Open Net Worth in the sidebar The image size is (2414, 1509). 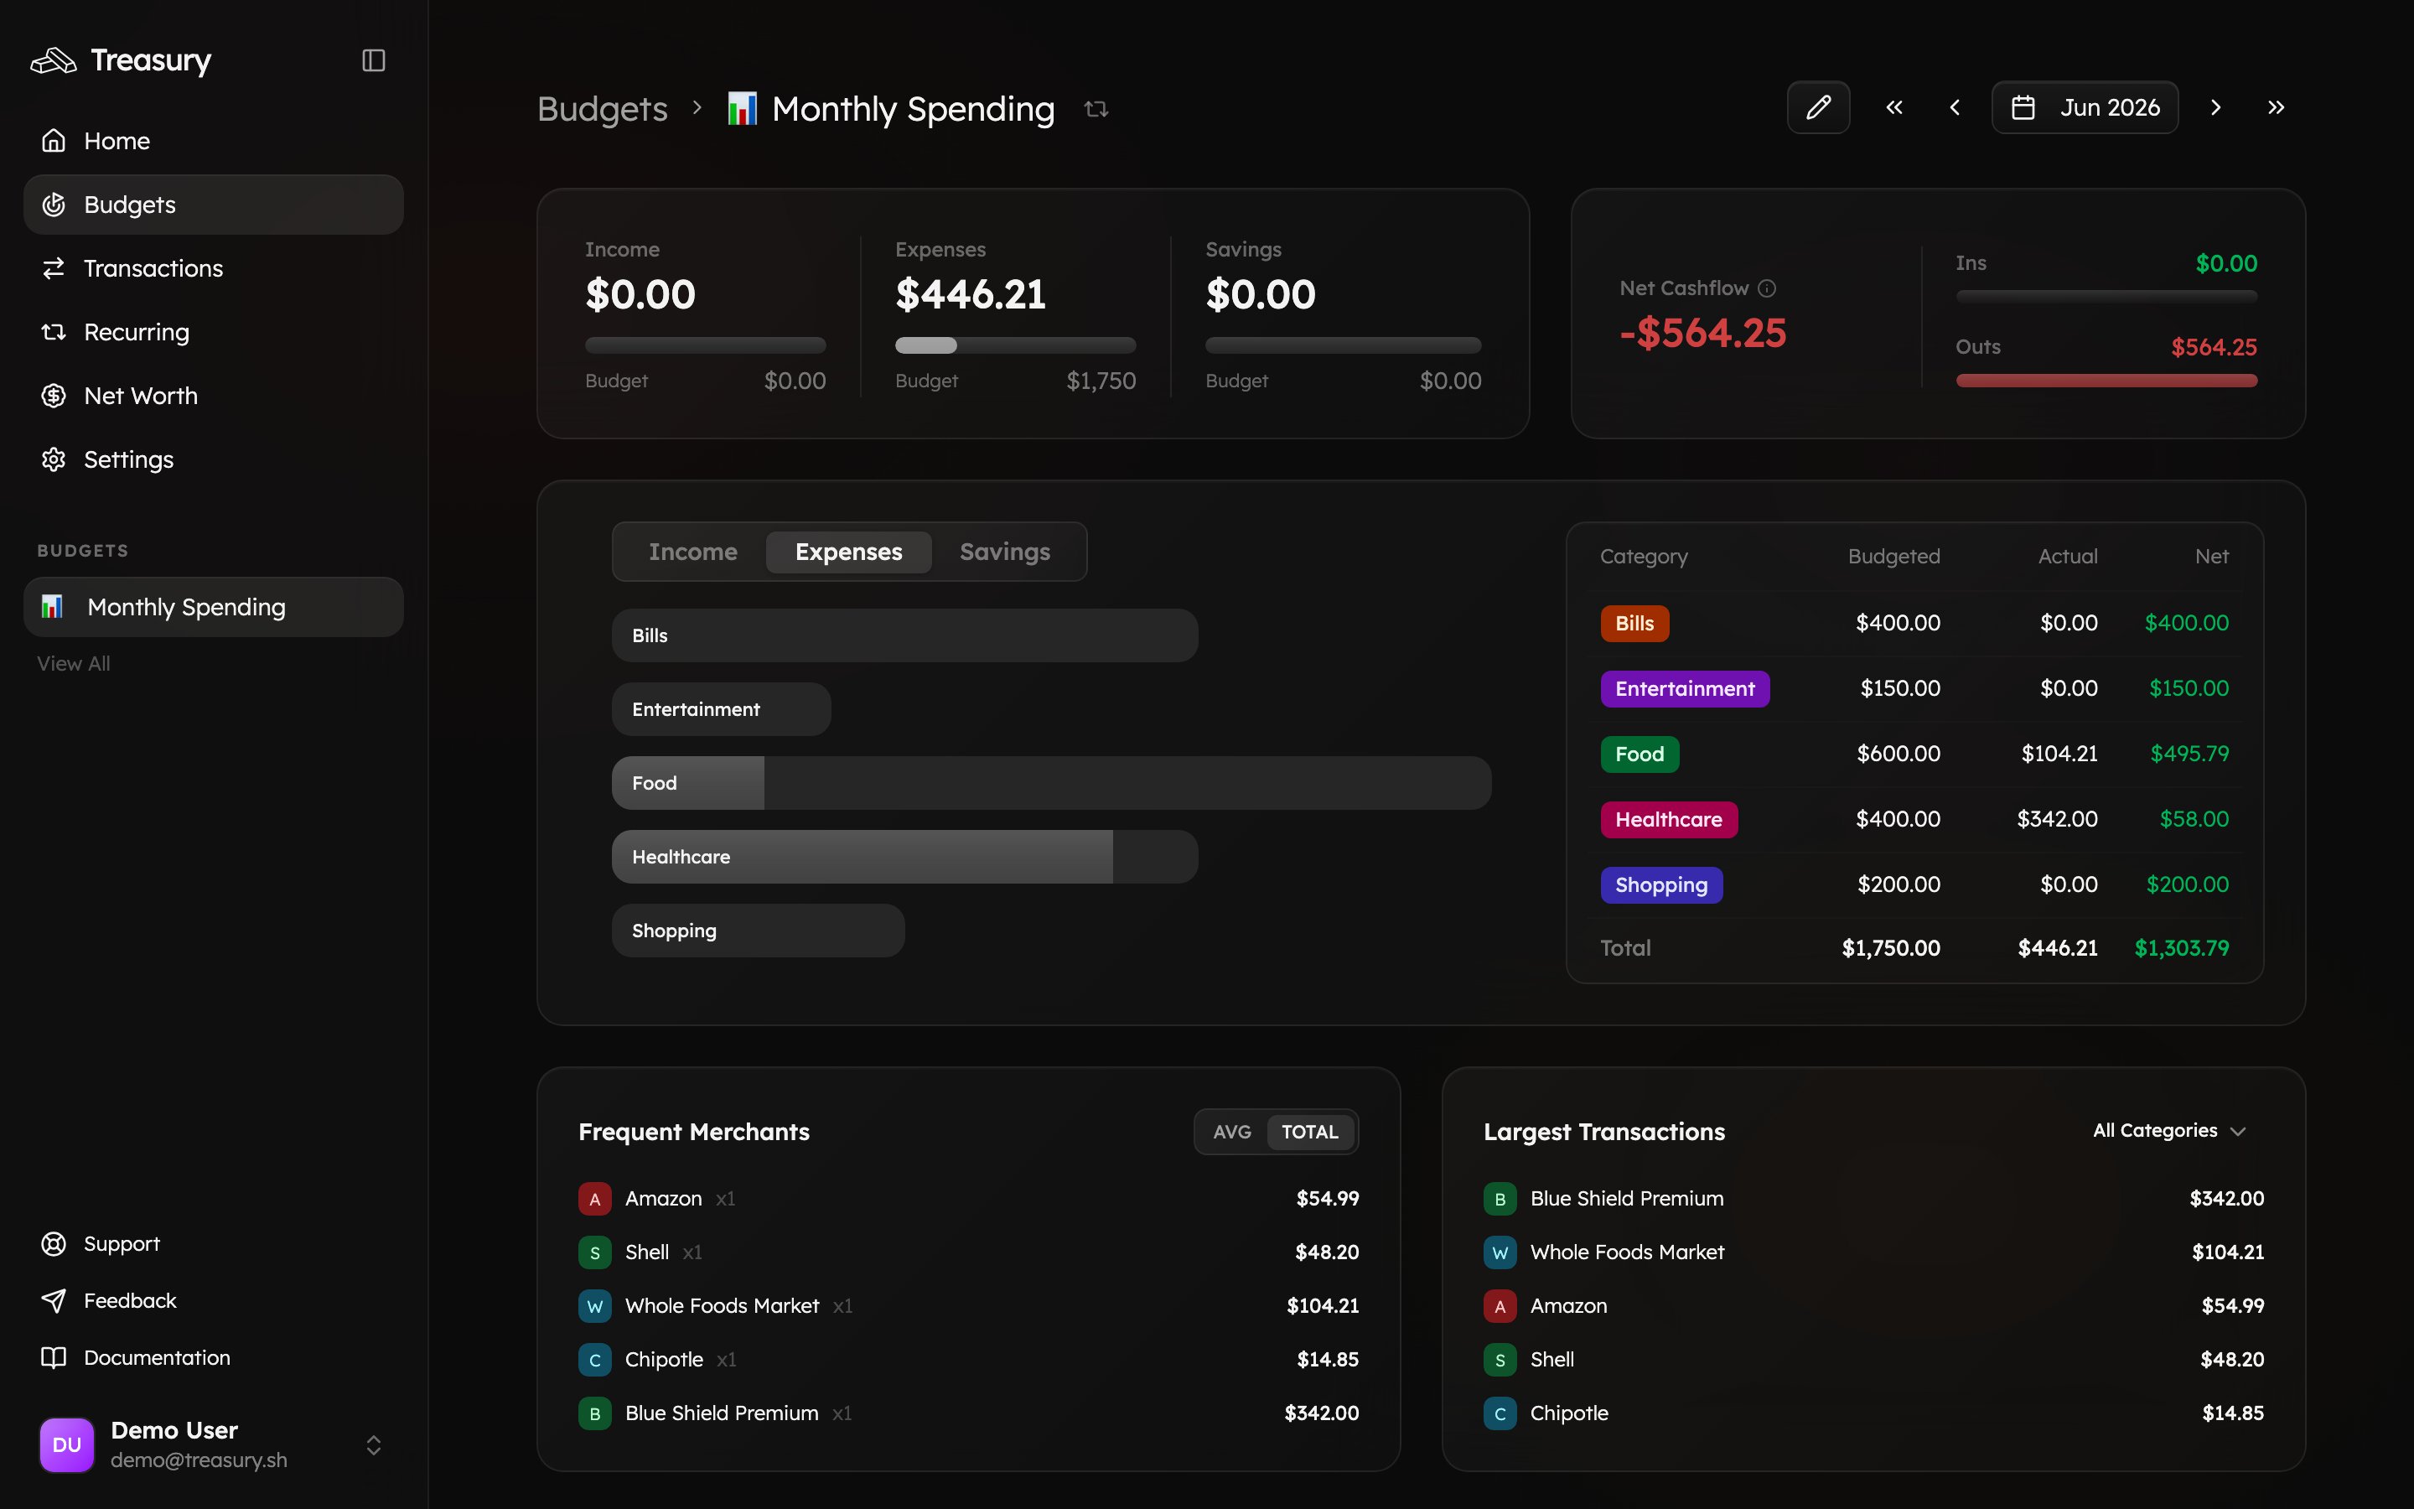[214, 397]
